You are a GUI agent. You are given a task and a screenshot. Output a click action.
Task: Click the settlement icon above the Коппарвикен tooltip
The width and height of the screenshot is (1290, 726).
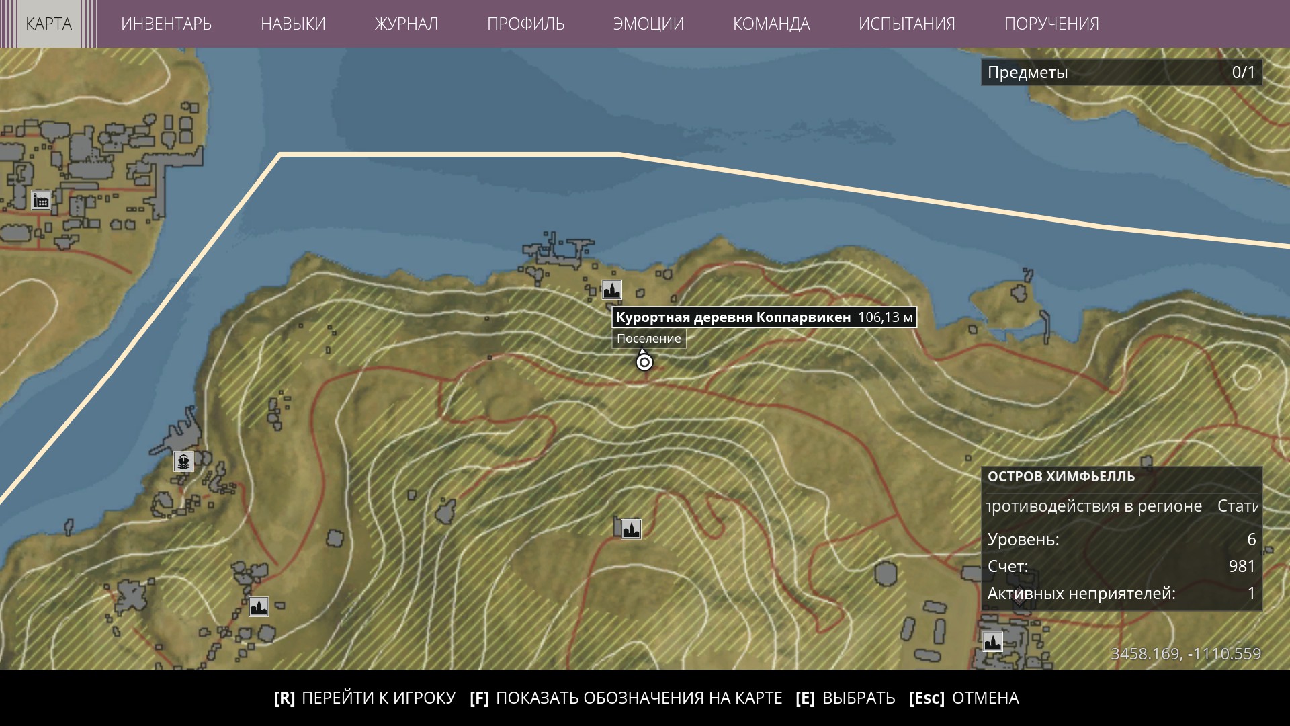pos(611,290)
